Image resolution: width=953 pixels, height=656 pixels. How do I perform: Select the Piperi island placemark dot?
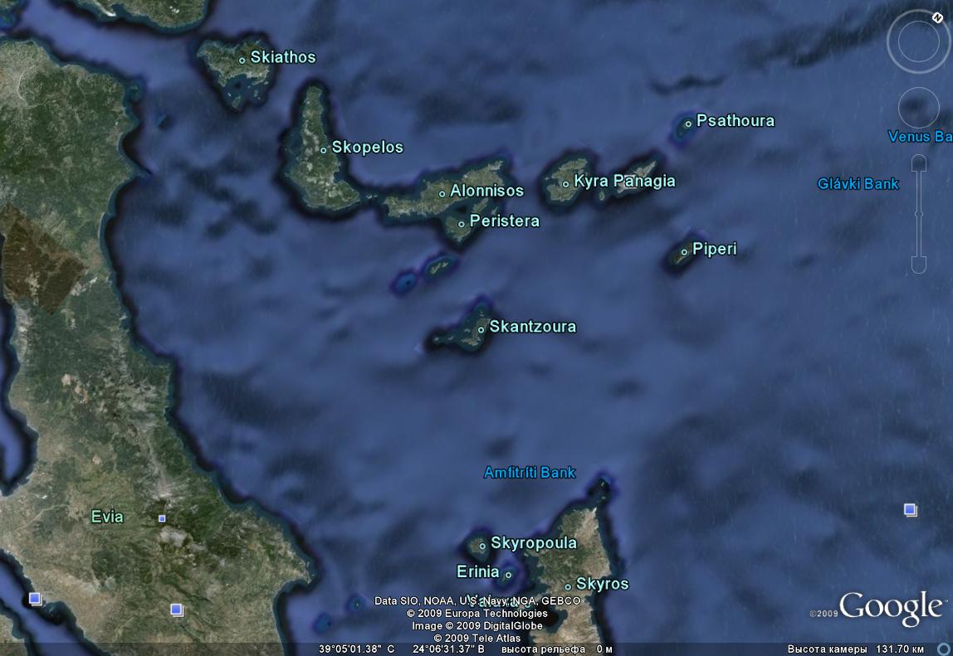click(x=685, y=251)
